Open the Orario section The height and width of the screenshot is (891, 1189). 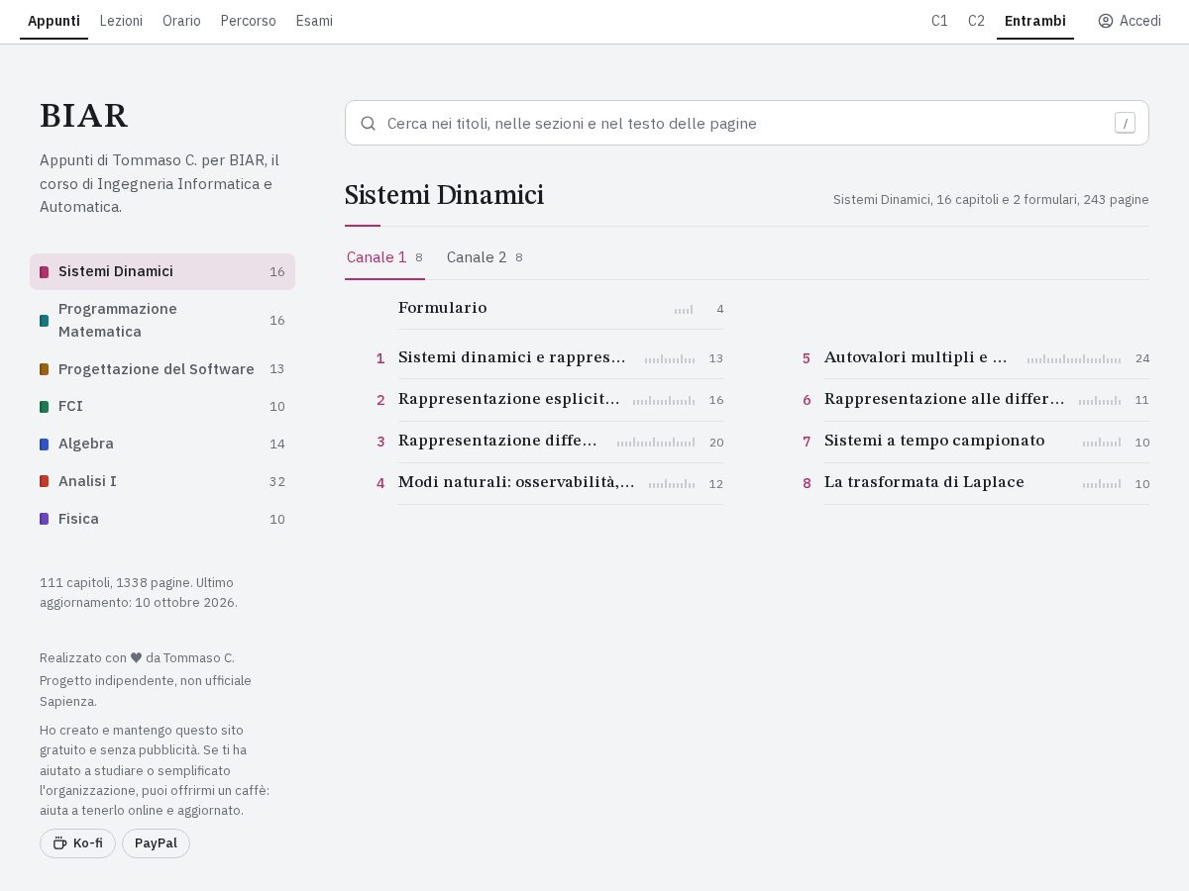pyautogui.click(x=181, y=21)
